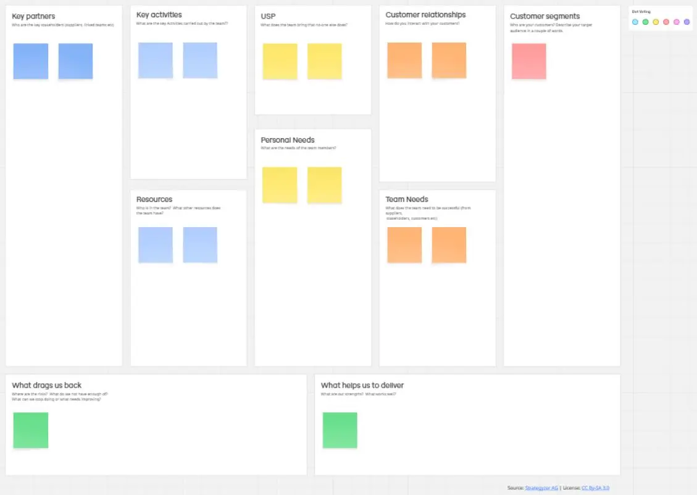Select the pink note in Customer segments
The height and width of the screenshot is (495, 697).
click(528, 61)
